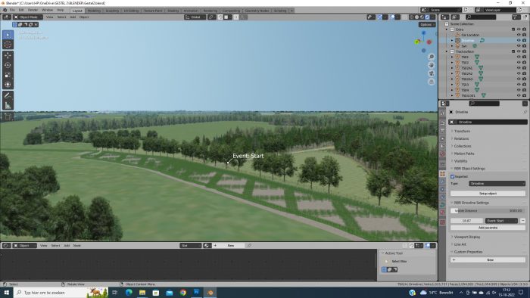Open the Render menu

[x=33, y=10]
